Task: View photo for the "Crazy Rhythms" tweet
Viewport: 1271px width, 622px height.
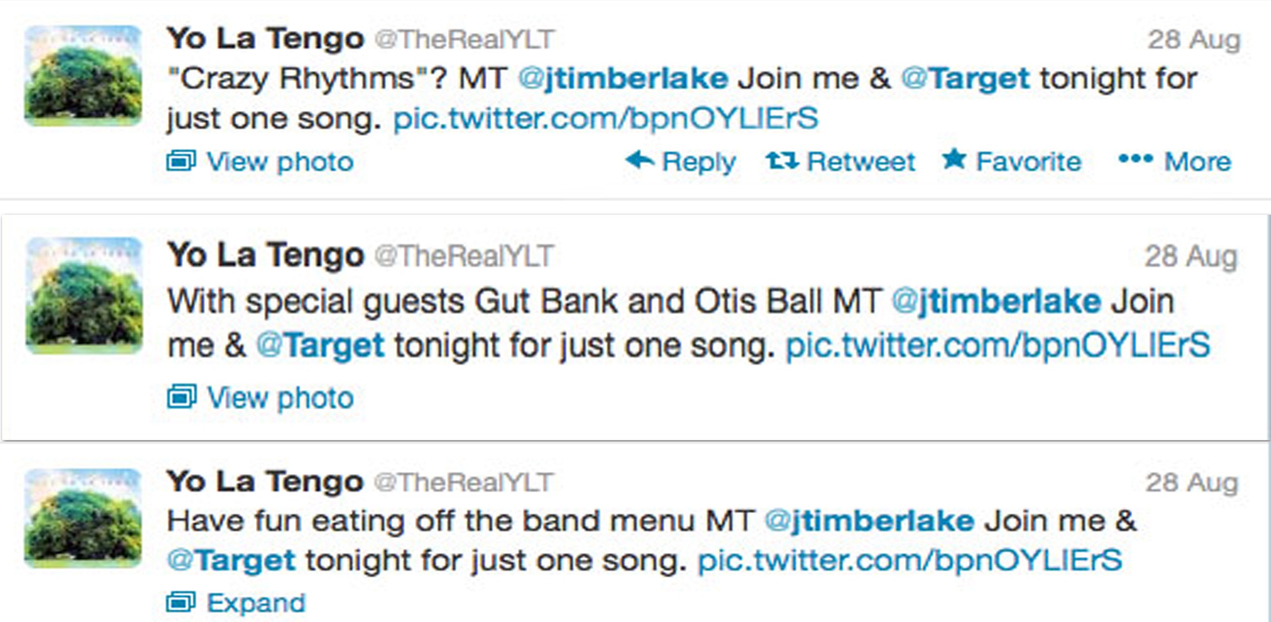Action: click(280, 162)
